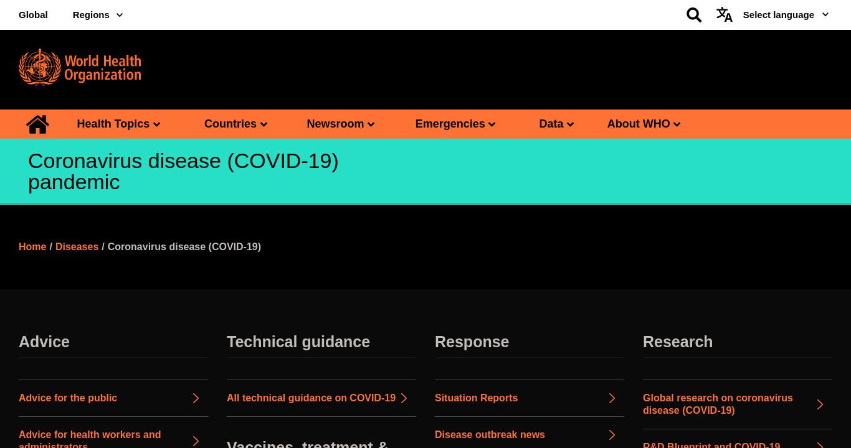Viewport: 851px width, 448px height.
Task: Open the search magnifier icon
Action: pyautogui.click(x=694, y=15)
